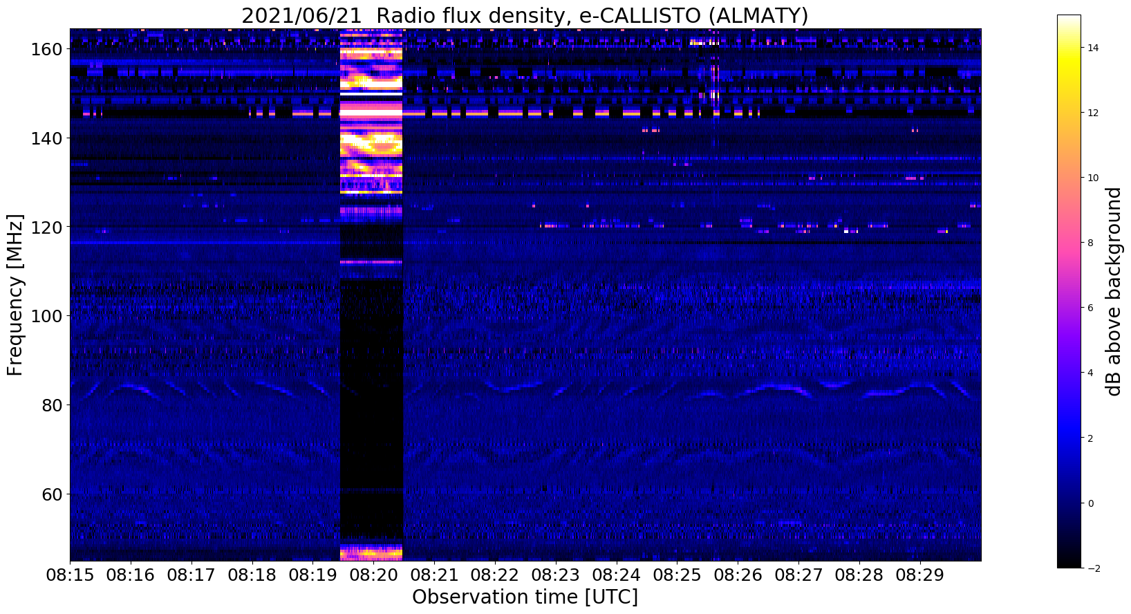
Task: Click the colorbar tick label 10
Action: coord(1092,178)
